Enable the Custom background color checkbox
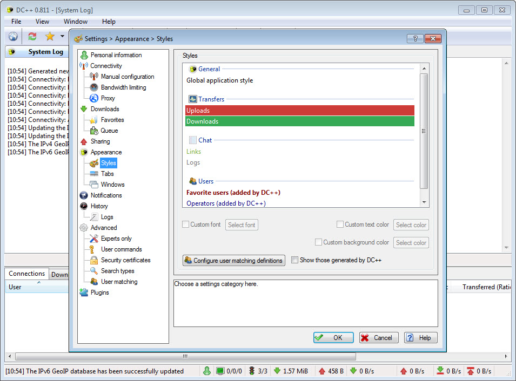The image size is (516, 381). coord(318,242)
